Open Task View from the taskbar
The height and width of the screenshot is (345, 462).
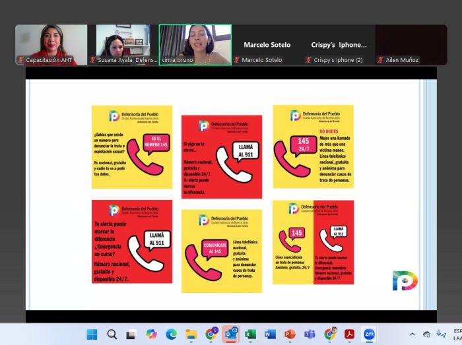click(x=131, y=334)
